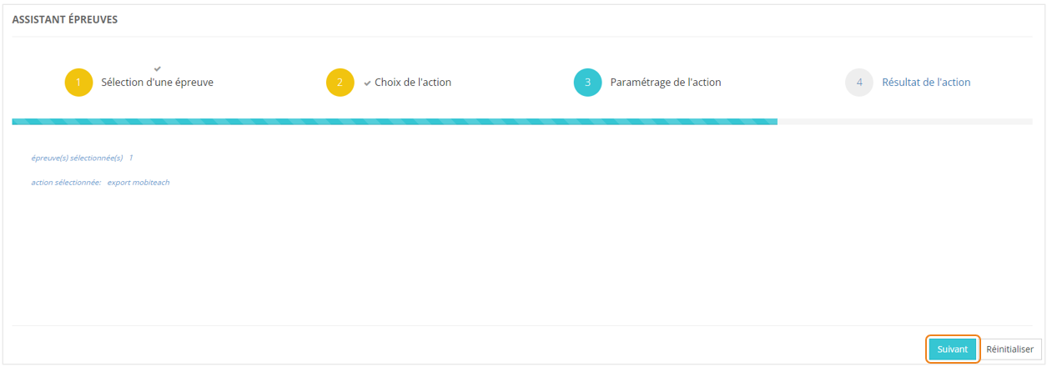This screenshot has height=367, width=1047.
Task: Open the Résultat de l'action link
Action: 926,83
